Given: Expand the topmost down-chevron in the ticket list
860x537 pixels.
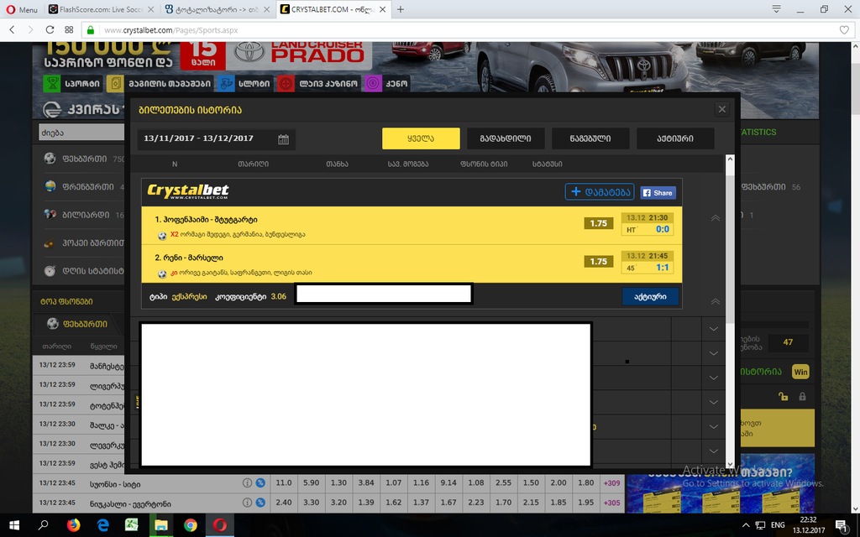Looking at the screenshot, I should 714,329.
